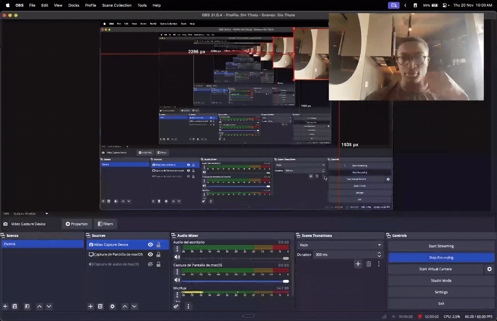Open Audio Mixer panel options menu
Image resolution: width=497 pixels, height=321 pixels.
(x=188, y=306)
